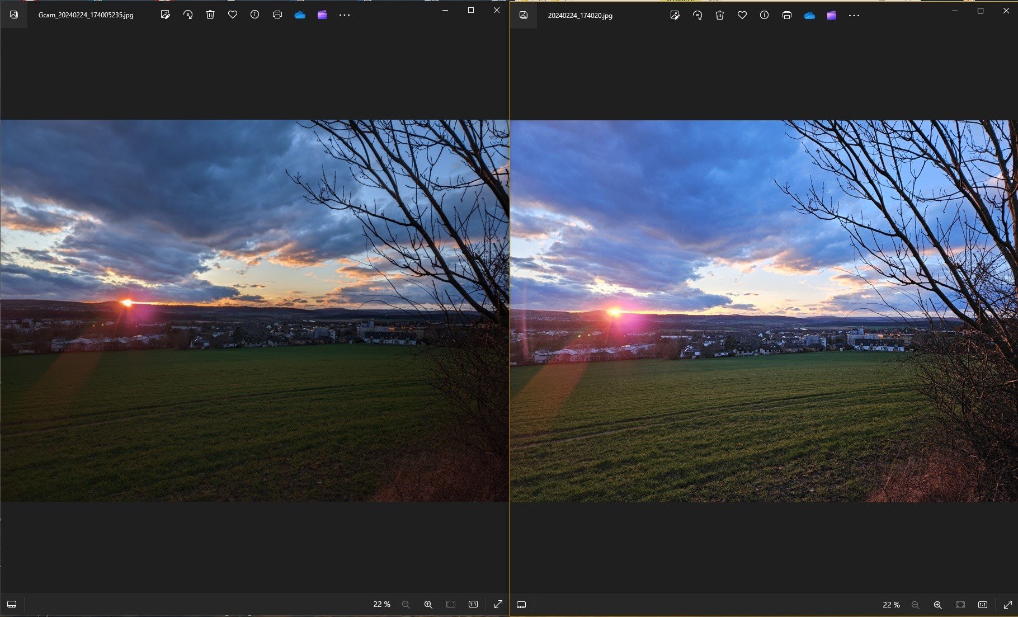
Task: Zoom in on the Gcam photo
Action: point(428,604)
